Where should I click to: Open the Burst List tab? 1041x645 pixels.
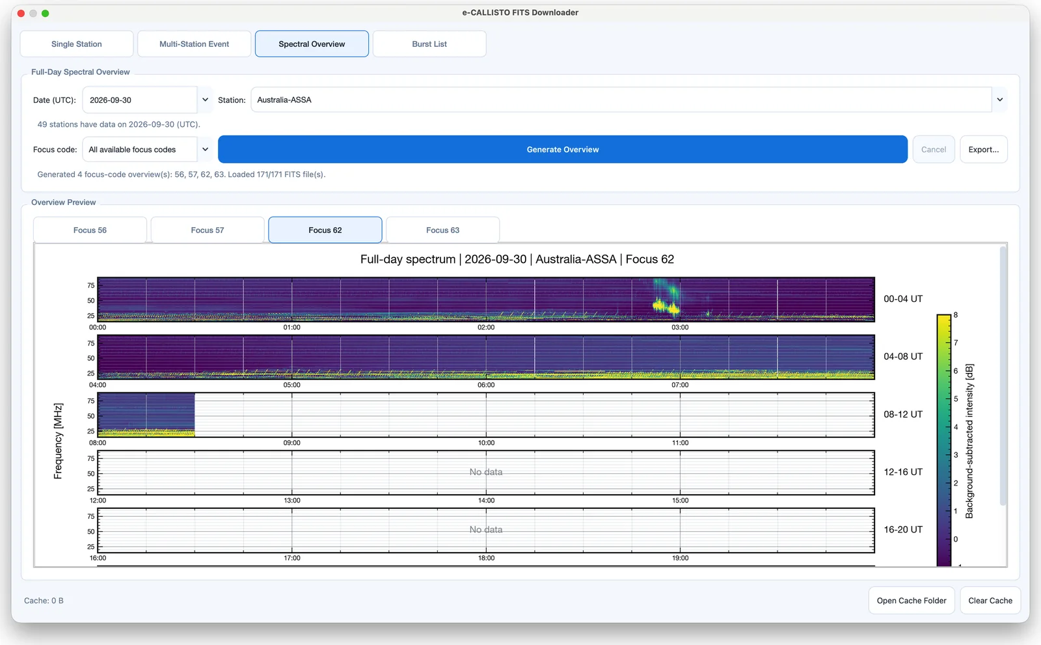coord(429,44)
